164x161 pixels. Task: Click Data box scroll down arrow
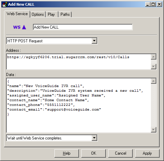click(x=154, y=130)
